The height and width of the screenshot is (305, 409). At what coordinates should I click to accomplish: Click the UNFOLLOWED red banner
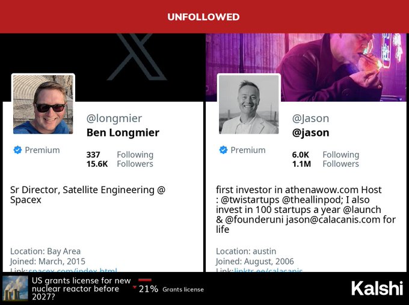pyautogui.click(x=204, y=17)
